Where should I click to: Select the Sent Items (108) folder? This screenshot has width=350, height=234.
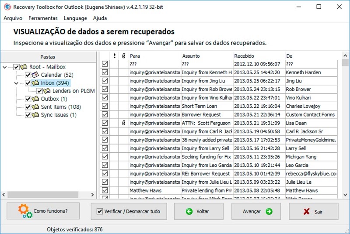click(x=61, y=107)
